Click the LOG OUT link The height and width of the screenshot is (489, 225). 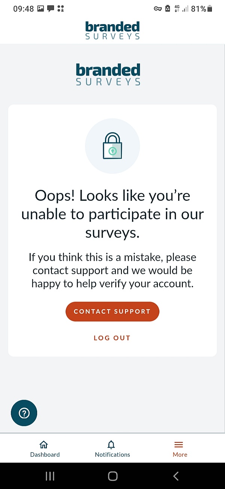click(112, 338)
